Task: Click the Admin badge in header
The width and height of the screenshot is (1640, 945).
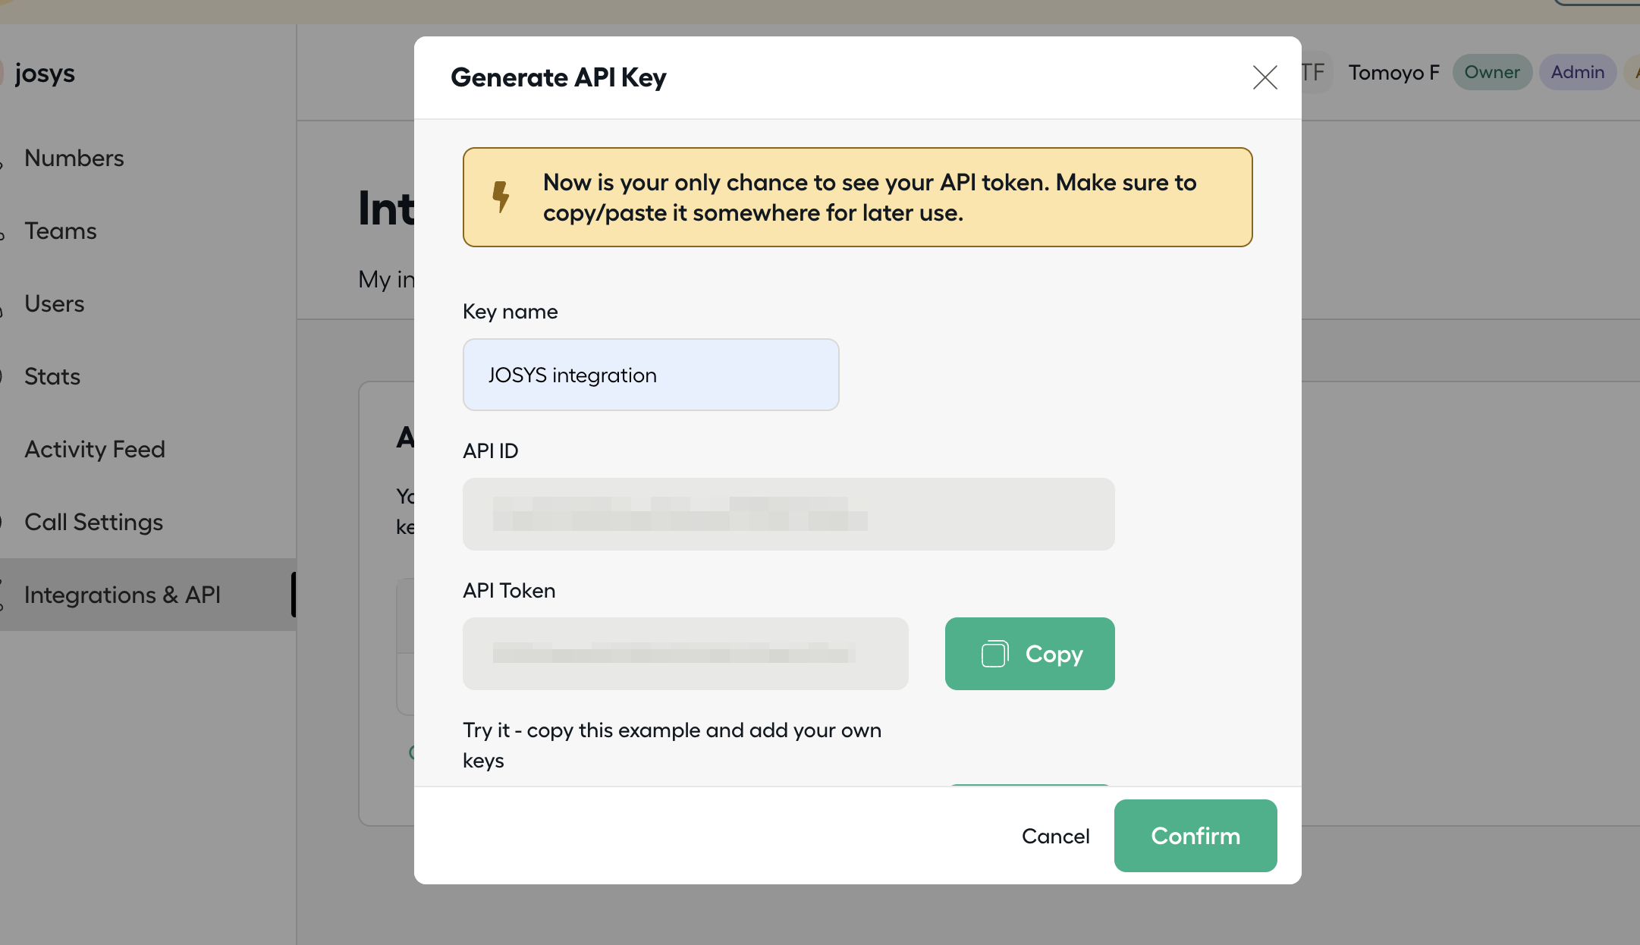Action: [1577, 72]
